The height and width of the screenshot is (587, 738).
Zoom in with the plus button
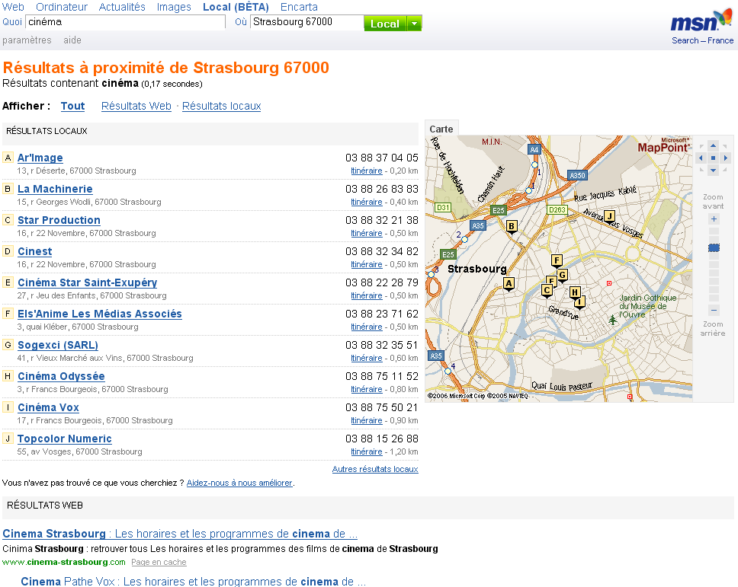(714, 219)
